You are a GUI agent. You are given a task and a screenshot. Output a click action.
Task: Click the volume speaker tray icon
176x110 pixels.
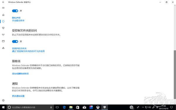(x=150, y=107)
